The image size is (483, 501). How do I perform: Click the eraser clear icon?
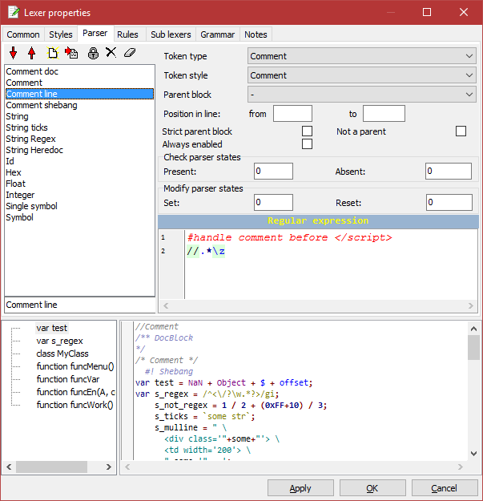click(x=131, y=53)
